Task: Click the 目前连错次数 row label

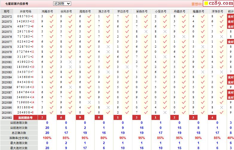Action: 19,123
